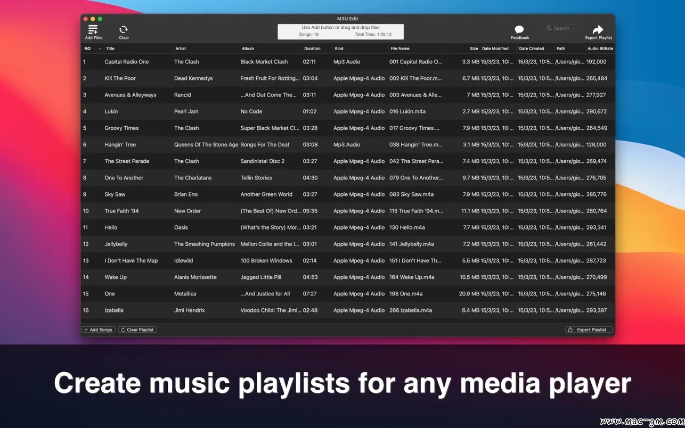Select the song 'Lukin'

tap(111, 111)
